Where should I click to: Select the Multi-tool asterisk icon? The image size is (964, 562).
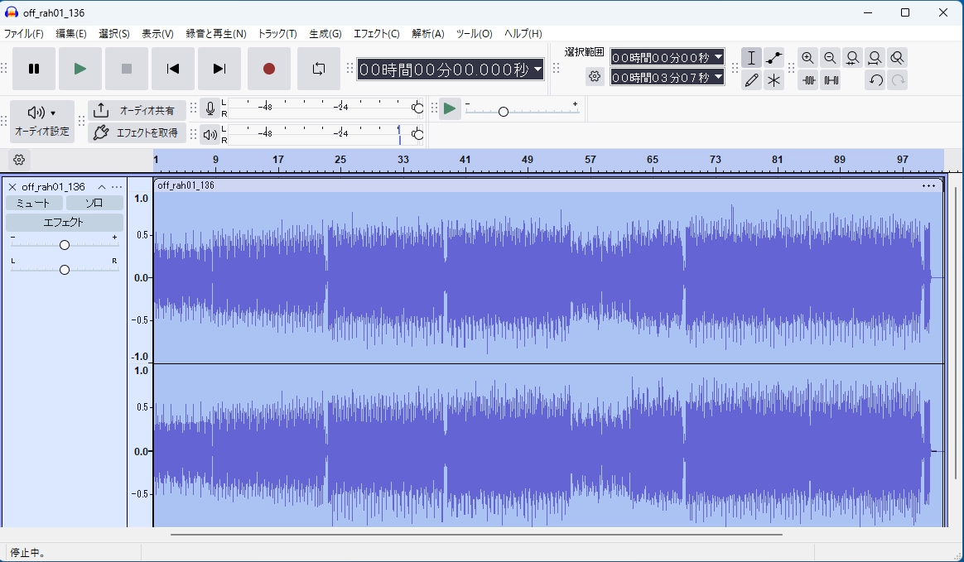(x=774, y=80)
